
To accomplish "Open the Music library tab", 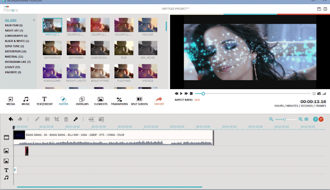I will pyautogui.click(x=26, y=101).
